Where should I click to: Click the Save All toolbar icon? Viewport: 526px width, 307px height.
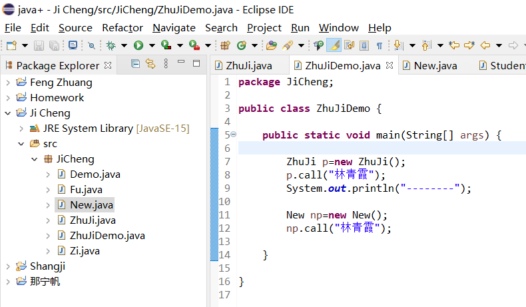click(x=54, y=45)
